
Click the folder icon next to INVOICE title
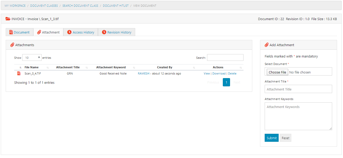tap(8, 19)
